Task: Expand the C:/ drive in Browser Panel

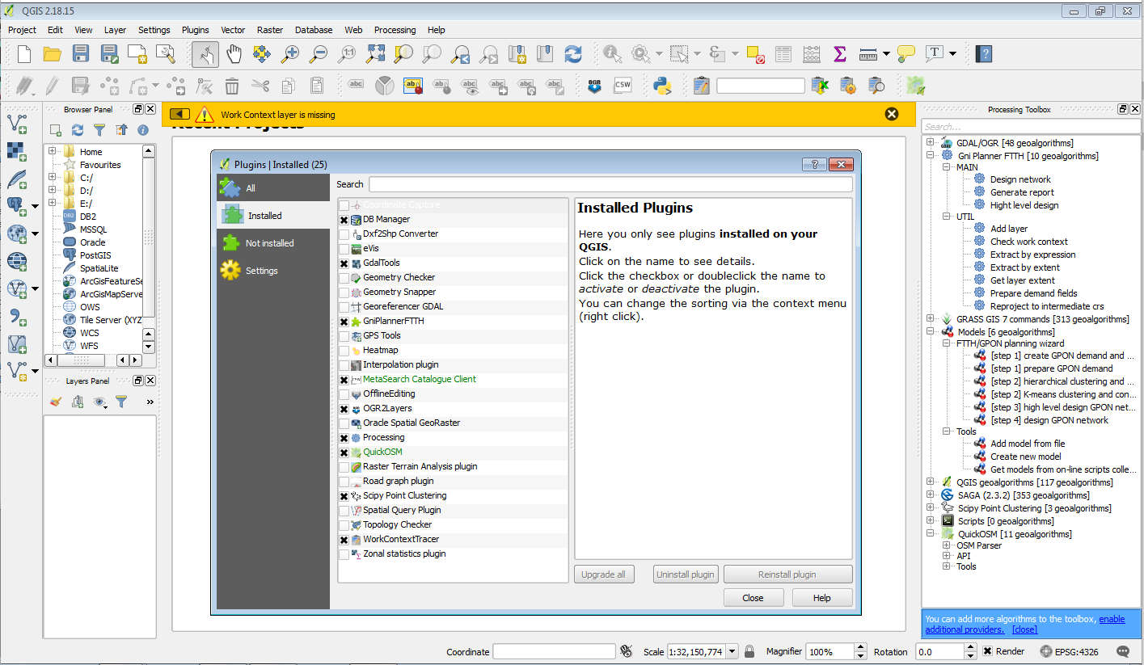Action: [x=52, y=177]
